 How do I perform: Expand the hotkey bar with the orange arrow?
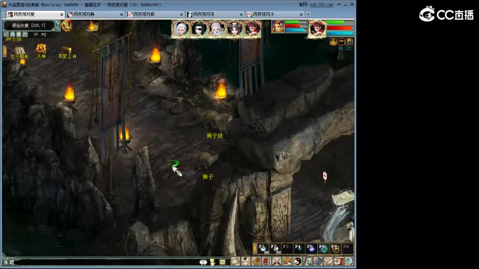[x=255, y=248]
